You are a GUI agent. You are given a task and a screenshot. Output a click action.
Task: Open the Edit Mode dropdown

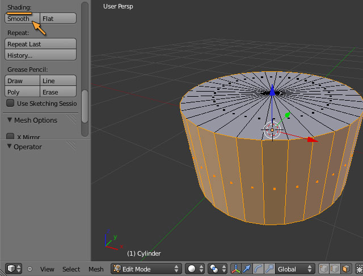(146, 269)
